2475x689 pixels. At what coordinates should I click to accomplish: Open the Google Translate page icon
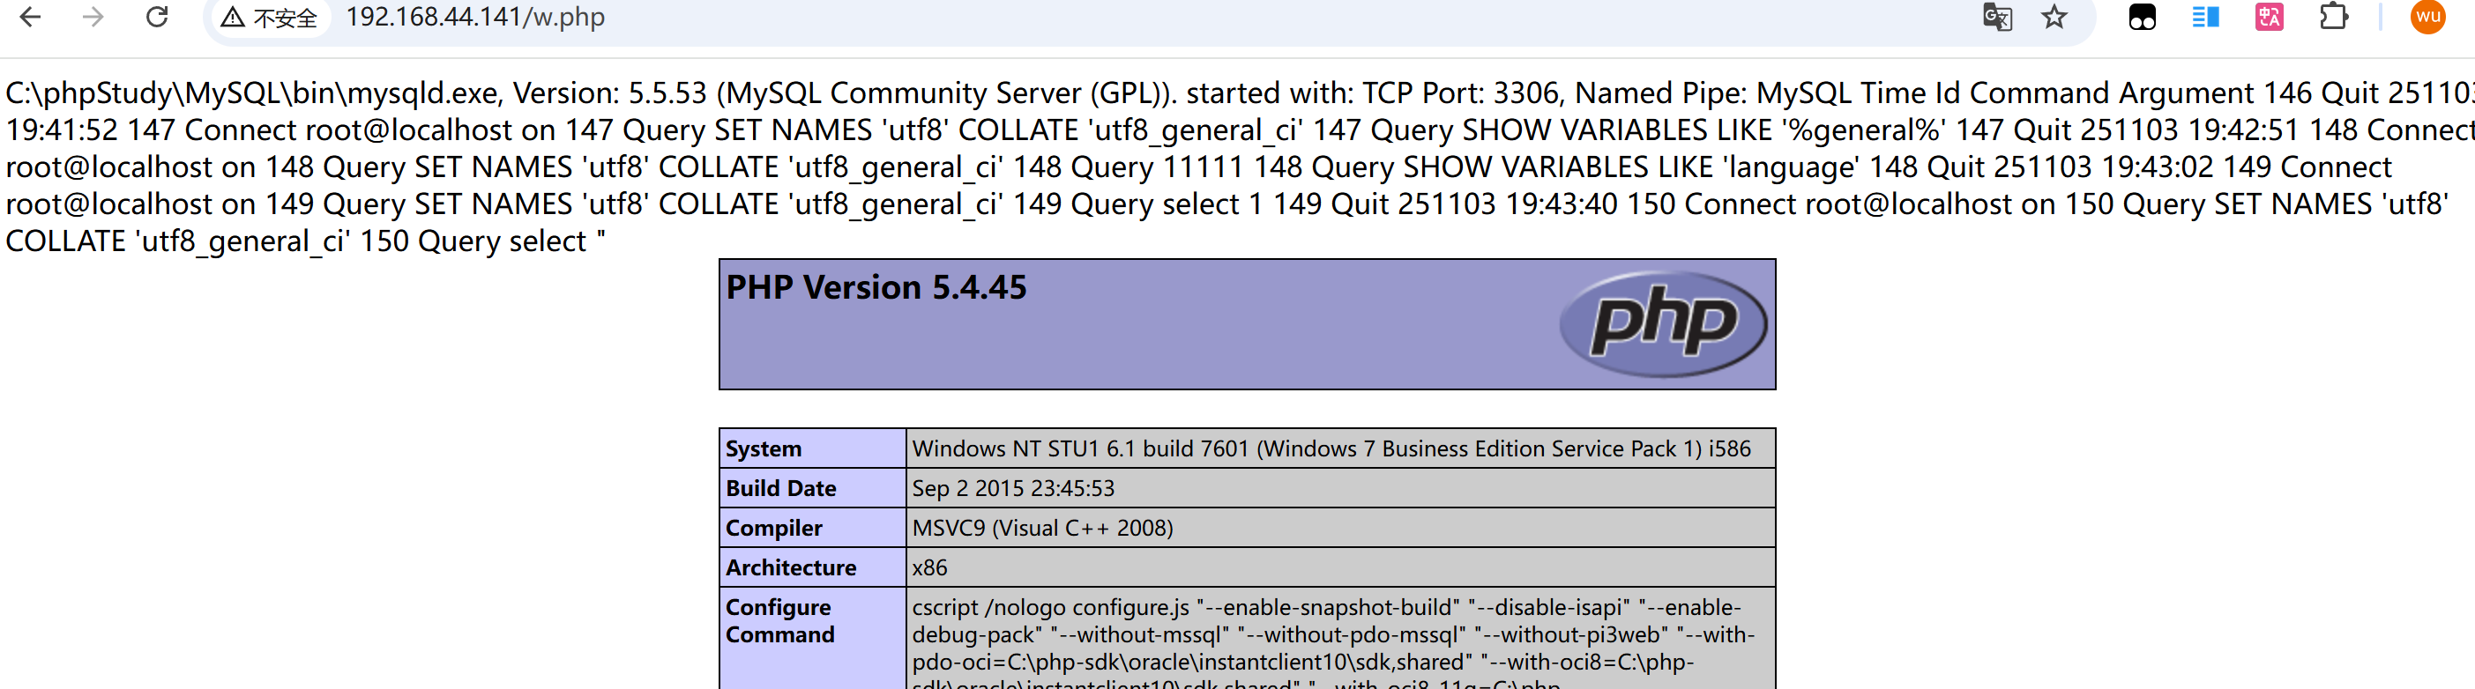tap(1997, 18)
